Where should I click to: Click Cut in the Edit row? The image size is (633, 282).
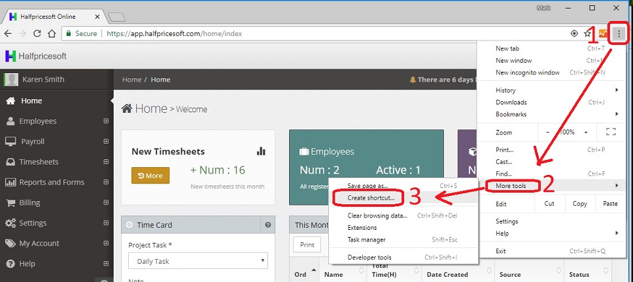click(549, 204)
